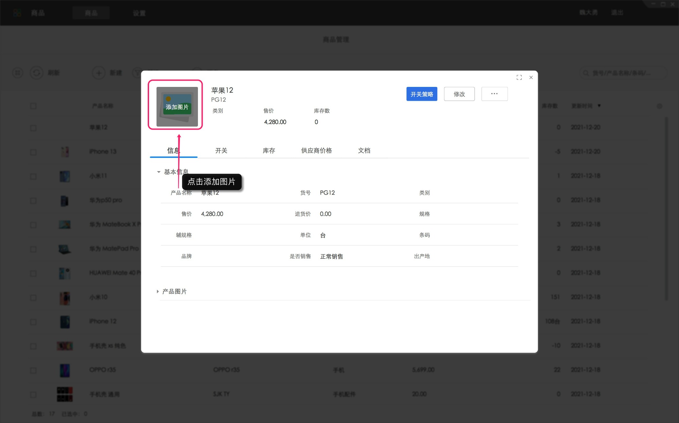Image resolution: width=679 pixels, height=423 pixels.
Task: Toggle the select-all header checkbox
Action: coord(33,106)
